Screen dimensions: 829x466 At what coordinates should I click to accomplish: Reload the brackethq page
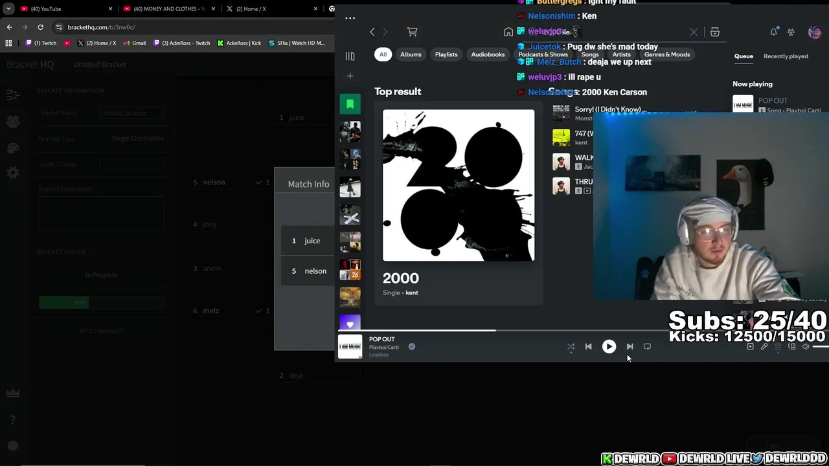point(40,27)
